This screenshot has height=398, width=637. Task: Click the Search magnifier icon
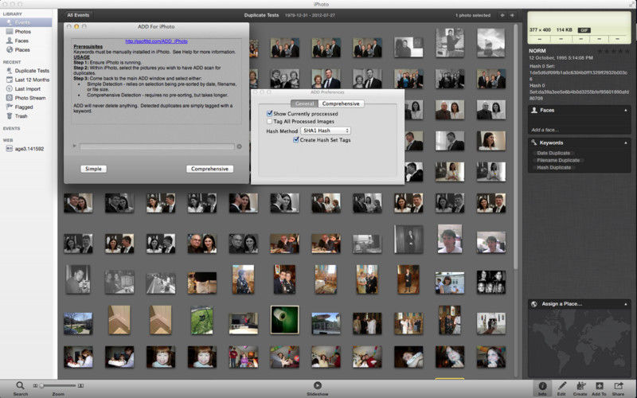tap(20, 385)
